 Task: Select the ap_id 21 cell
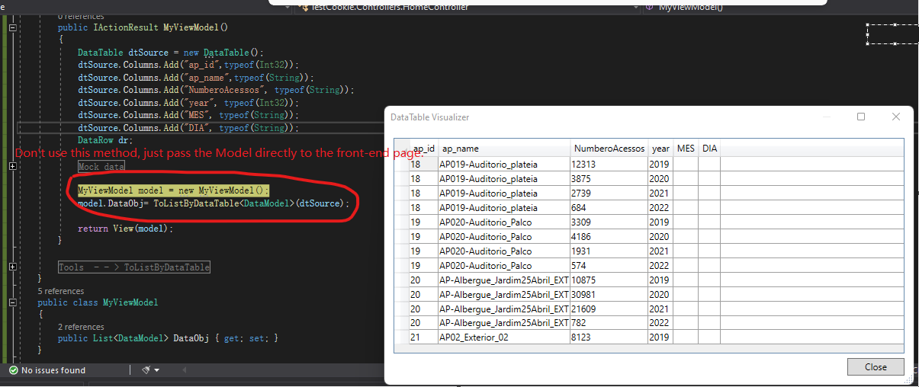tap(423, 337)
